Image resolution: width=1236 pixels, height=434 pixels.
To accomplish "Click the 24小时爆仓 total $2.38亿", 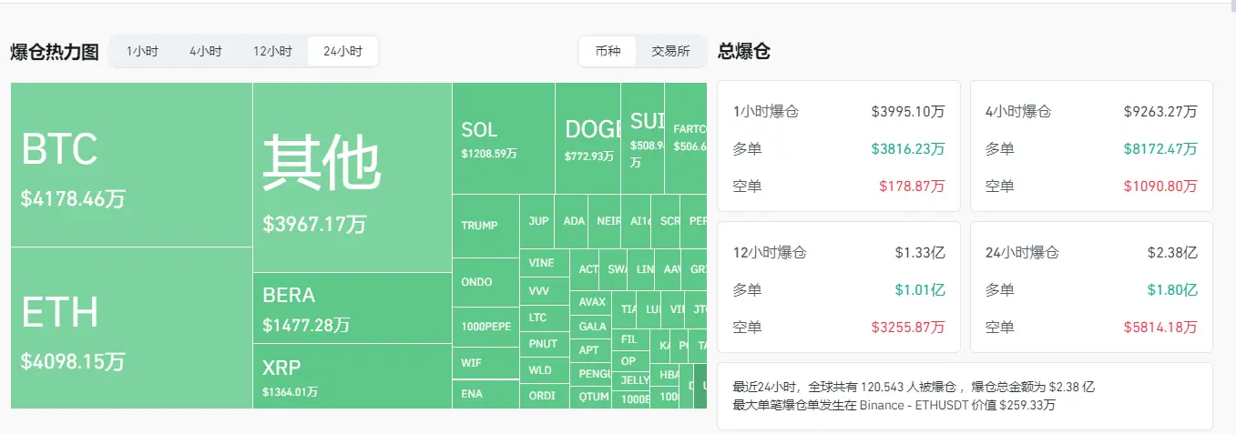I will coord(1172,253).
